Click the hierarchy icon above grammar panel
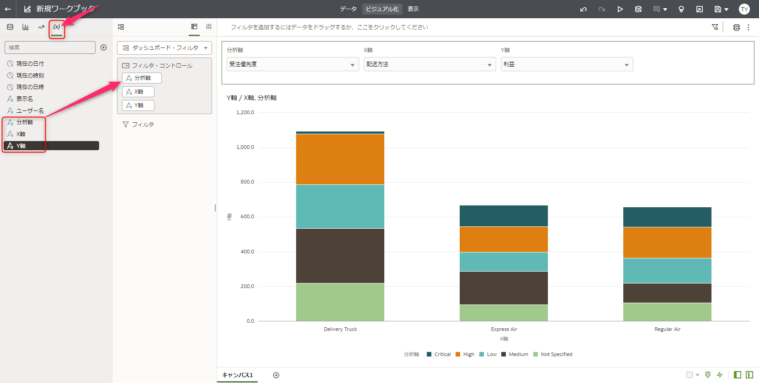 (121, 27)
